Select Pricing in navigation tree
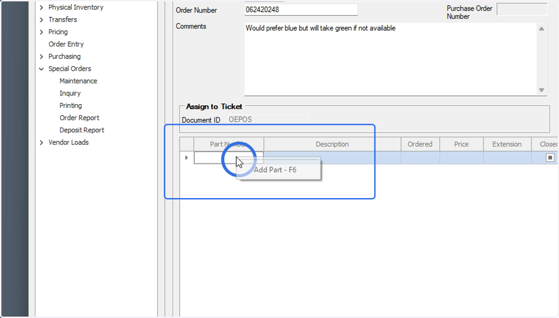559x318 pixels. [58, 32]
